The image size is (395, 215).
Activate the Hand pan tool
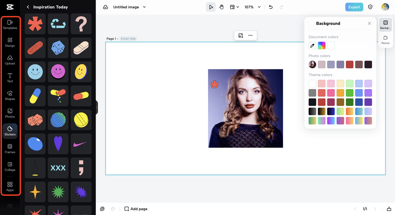222,7
